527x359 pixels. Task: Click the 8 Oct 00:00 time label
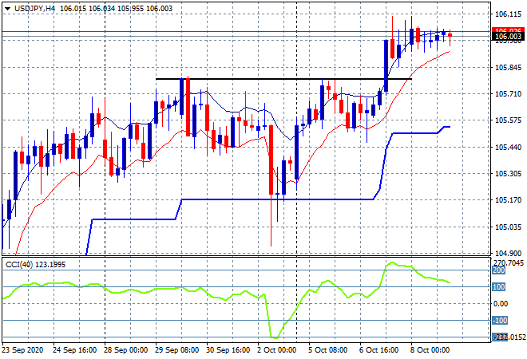click(430, 350)
